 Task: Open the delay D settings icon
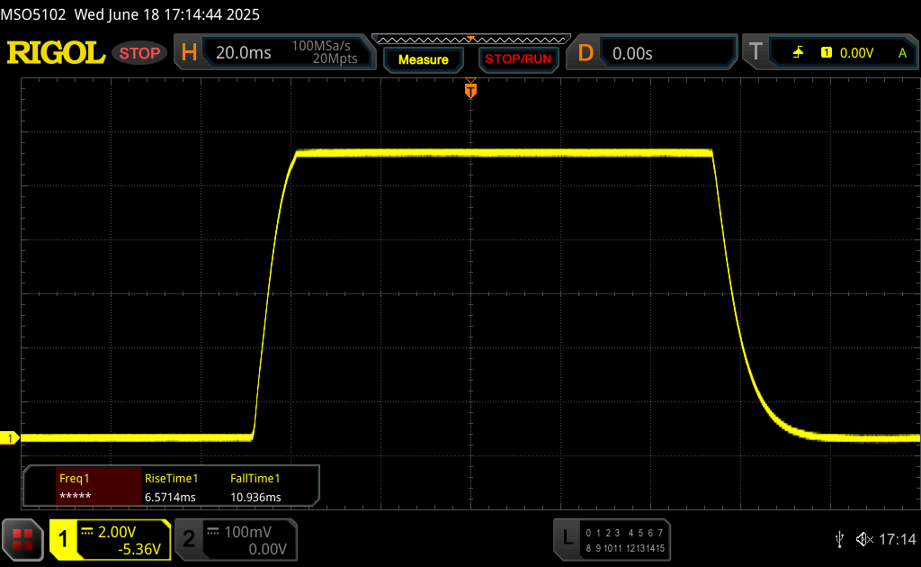pyautogui.click(x=586, y=53)
